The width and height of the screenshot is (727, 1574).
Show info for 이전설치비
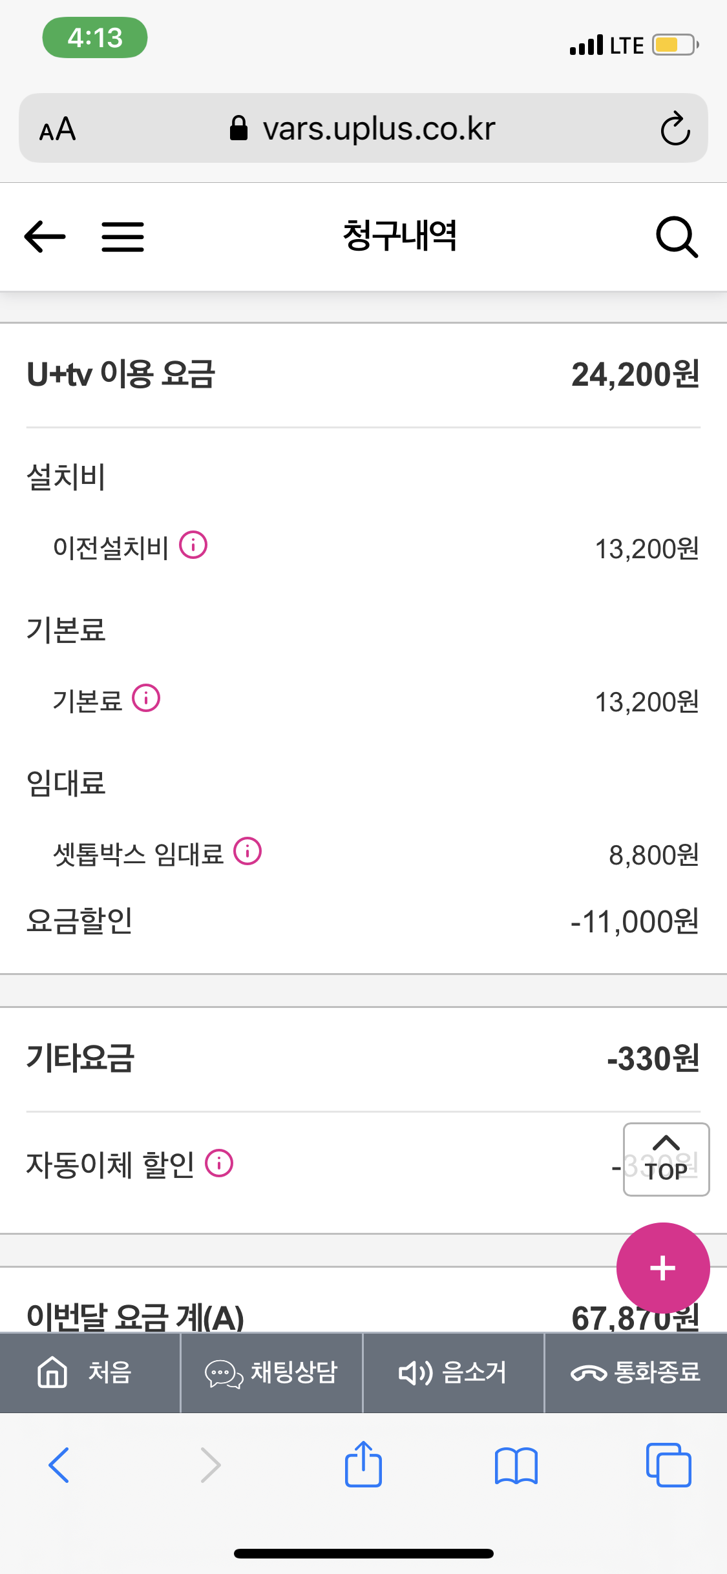point(193,545)
